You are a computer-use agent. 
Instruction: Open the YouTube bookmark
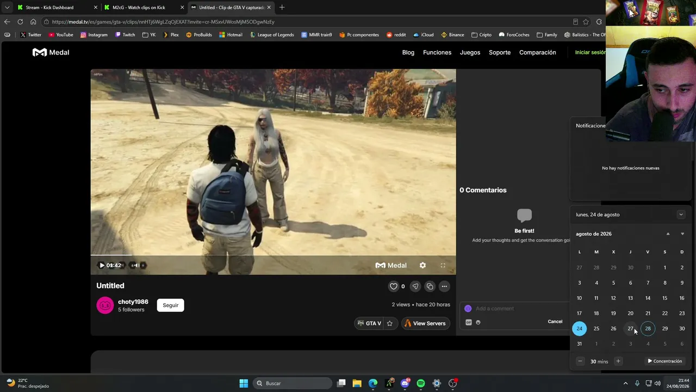(61, 35)
